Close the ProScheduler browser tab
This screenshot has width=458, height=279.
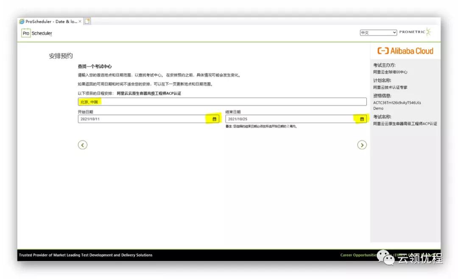tap(80, 21)
